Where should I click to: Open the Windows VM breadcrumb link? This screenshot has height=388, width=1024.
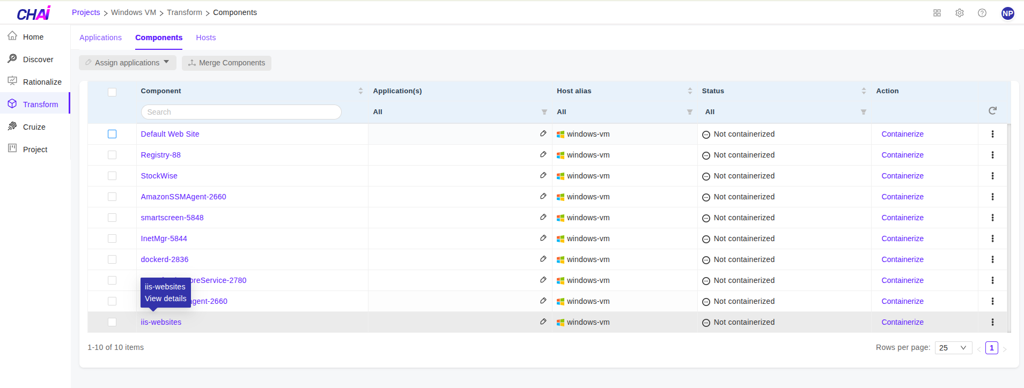134,12
